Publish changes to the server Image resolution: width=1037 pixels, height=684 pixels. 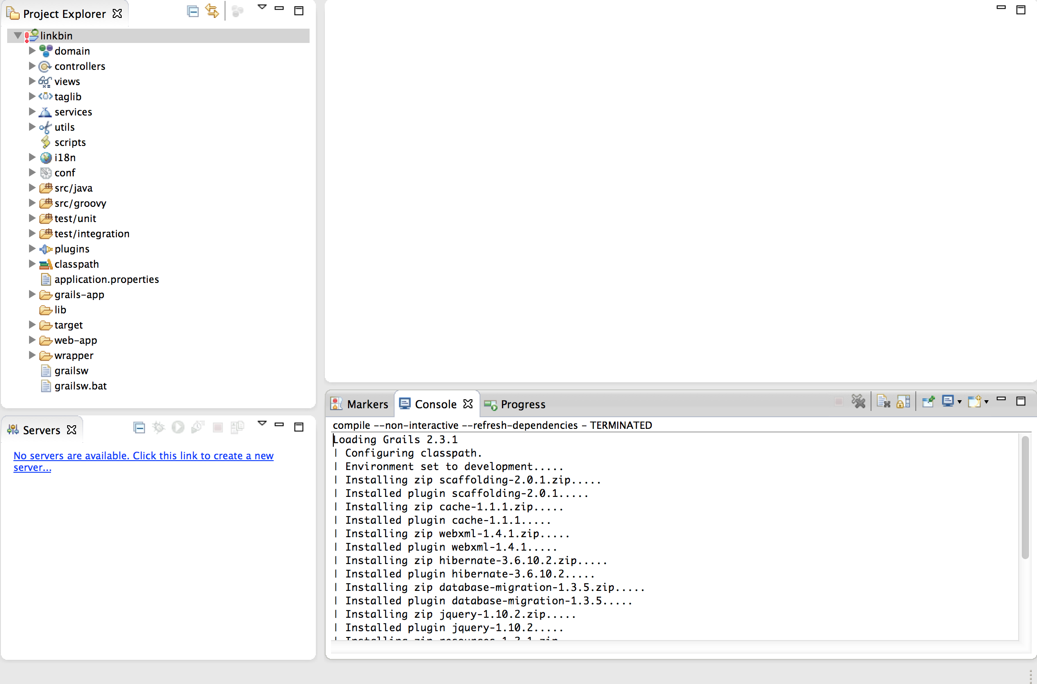tap(238, 427)
